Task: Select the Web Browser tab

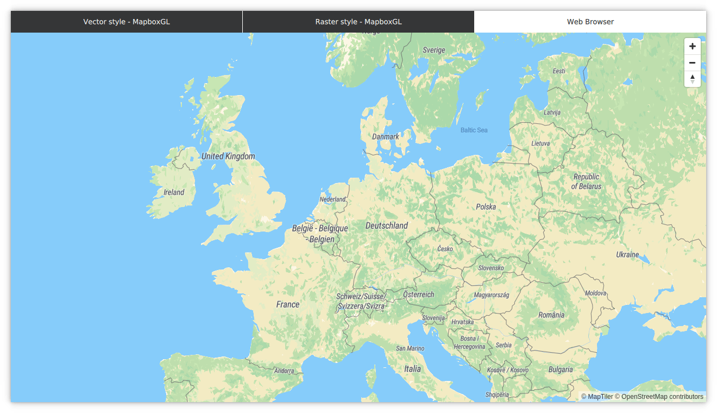Action: pos(590,22)
